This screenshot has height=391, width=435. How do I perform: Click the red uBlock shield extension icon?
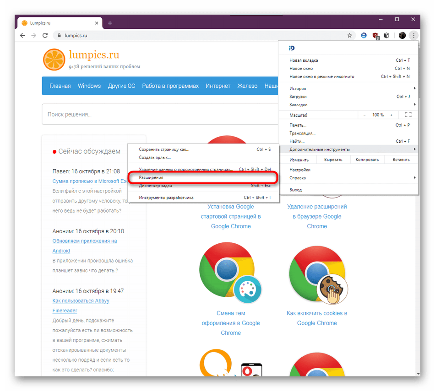375,35
